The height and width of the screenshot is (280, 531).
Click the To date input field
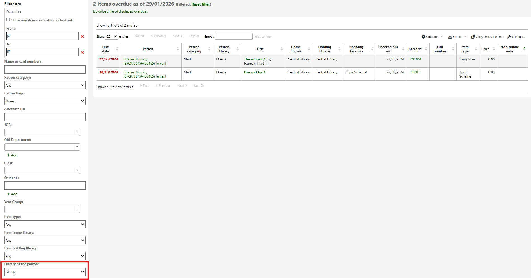(43, 52)
